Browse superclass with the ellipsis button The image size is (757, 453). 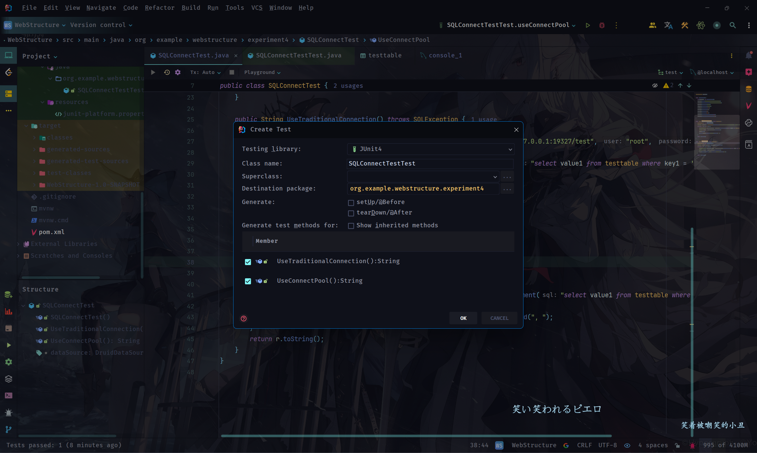507,177
